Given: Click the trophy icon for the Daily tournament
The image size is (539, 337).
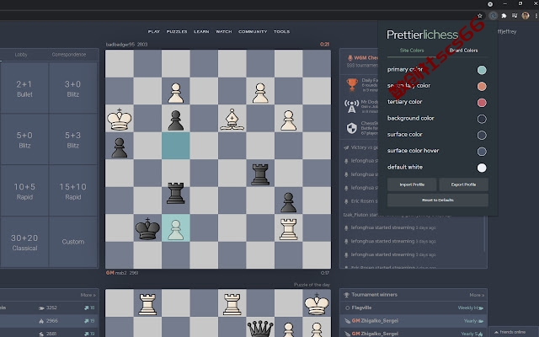Looking at the screenshot, I should [x=352, y=84].
